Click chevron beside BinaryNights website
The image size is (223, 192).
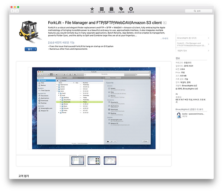(209, 38)
